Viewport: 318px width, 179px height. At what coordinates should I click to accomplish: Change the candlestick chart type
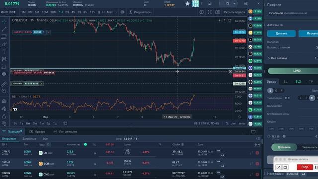pyautogui.click(x=123, y=12)
